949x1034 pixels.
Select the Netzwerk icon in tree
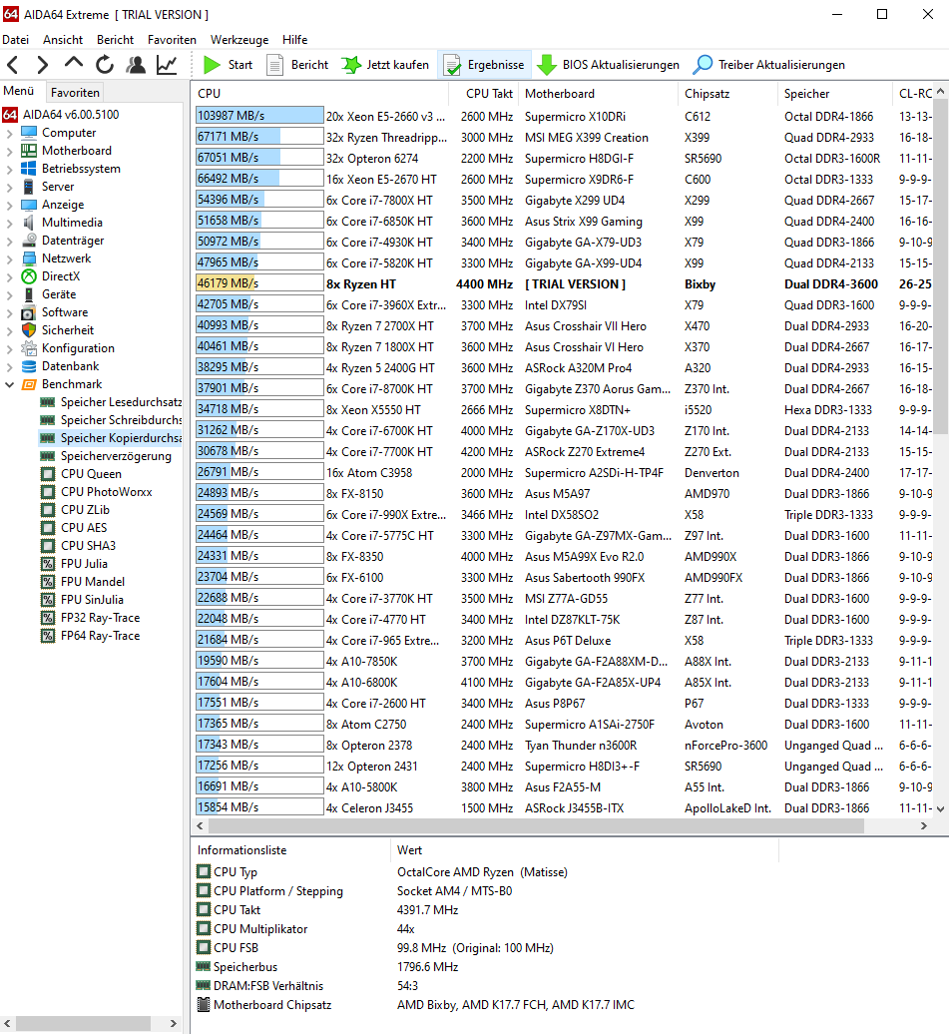click(28, 258)
